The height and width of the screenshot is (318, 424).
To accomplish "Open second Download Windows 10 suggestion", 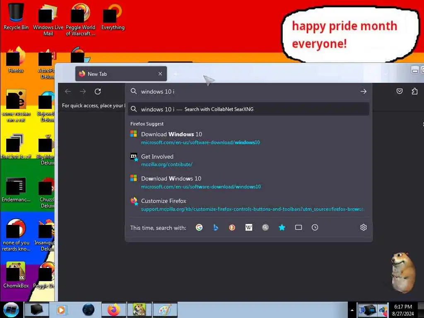I will coord(248,182).
